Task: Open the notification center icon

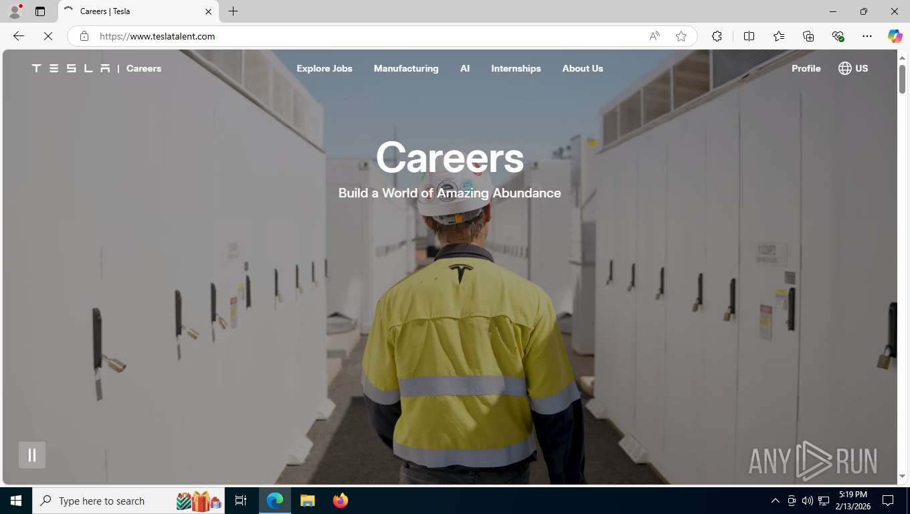Action: pos(888,501)
